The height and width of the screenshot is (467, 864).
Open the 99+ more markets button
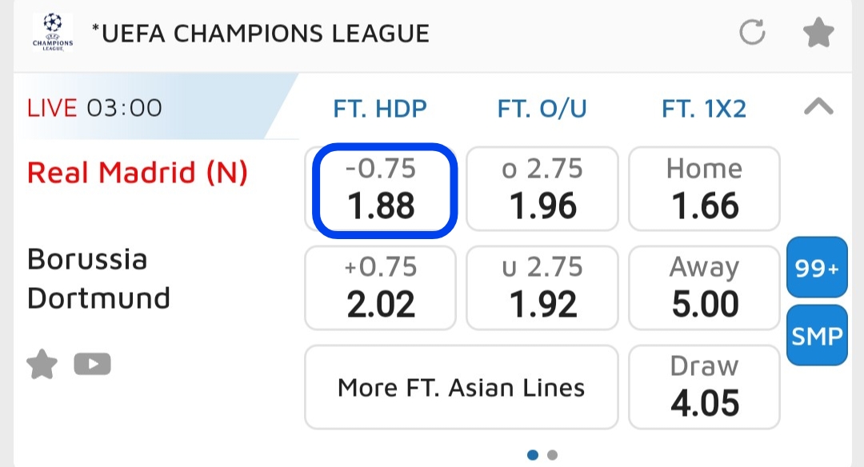click(x=817, y=269)
